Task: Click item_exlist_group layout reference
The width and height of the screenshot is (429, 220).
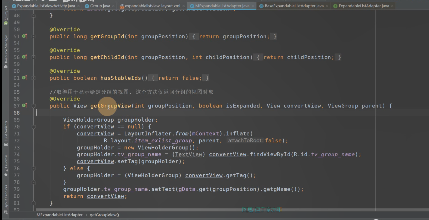Action: click(x=163, y=141)
